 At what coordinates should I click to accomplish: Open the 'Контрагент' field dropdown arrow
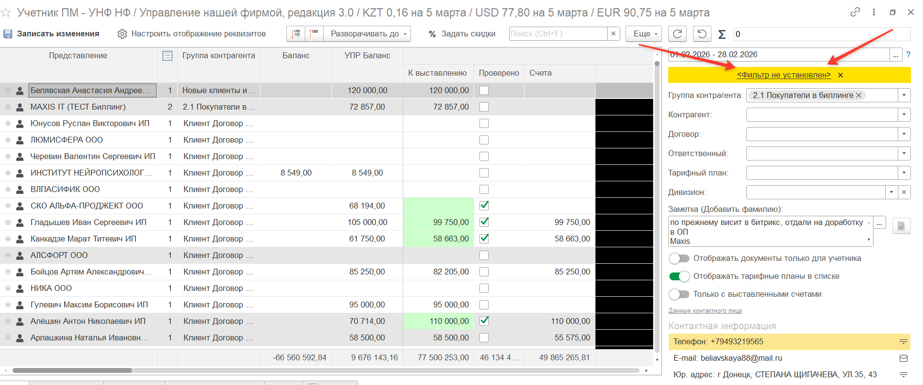point(904,115)
